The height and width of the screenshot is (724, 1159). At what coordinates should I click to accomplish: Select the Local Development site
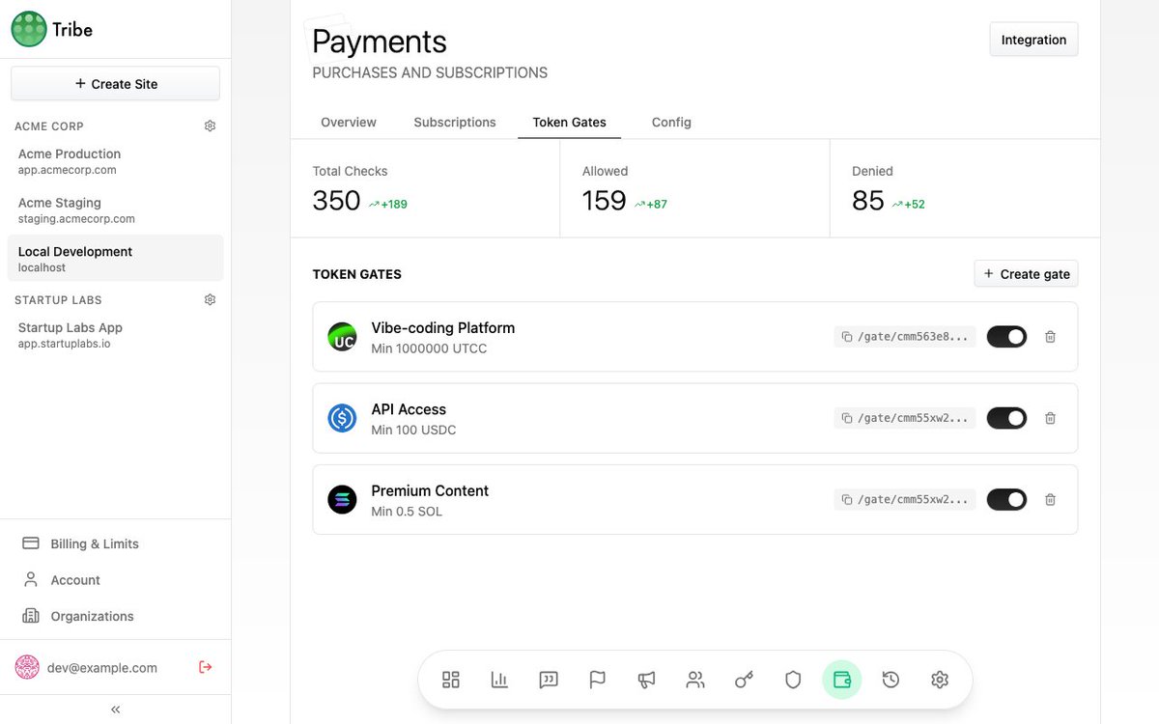[115, 259]
